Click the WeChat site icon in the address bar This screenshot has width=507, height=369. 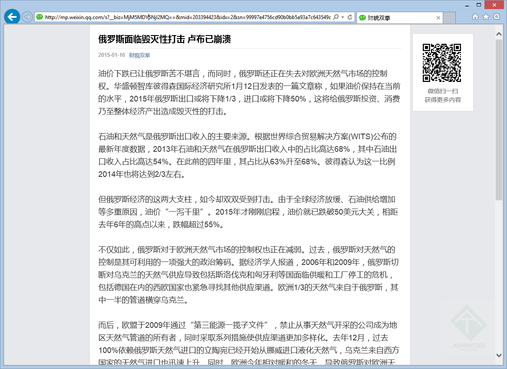40,17
